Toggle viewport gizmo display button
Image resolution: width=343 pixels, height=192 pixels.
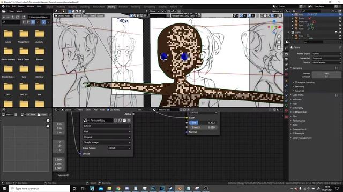(241, 15)
